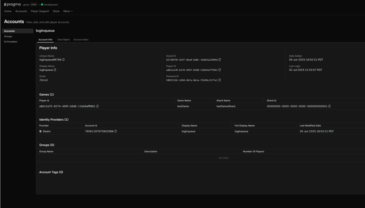Switch to the Data Rights tab

[x=63, y=39]
